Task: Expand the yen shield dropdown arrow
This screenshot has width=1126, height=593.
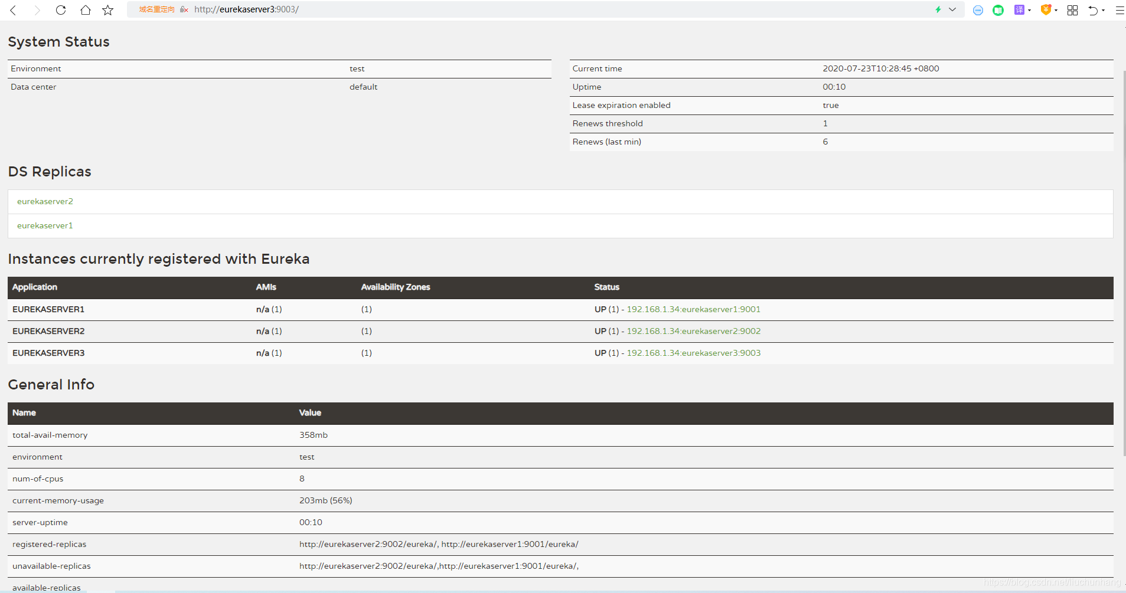Action: [x=1056, y=10]
